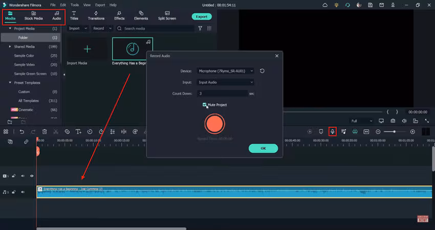Click the marker shield icon

tap(321, 132)
